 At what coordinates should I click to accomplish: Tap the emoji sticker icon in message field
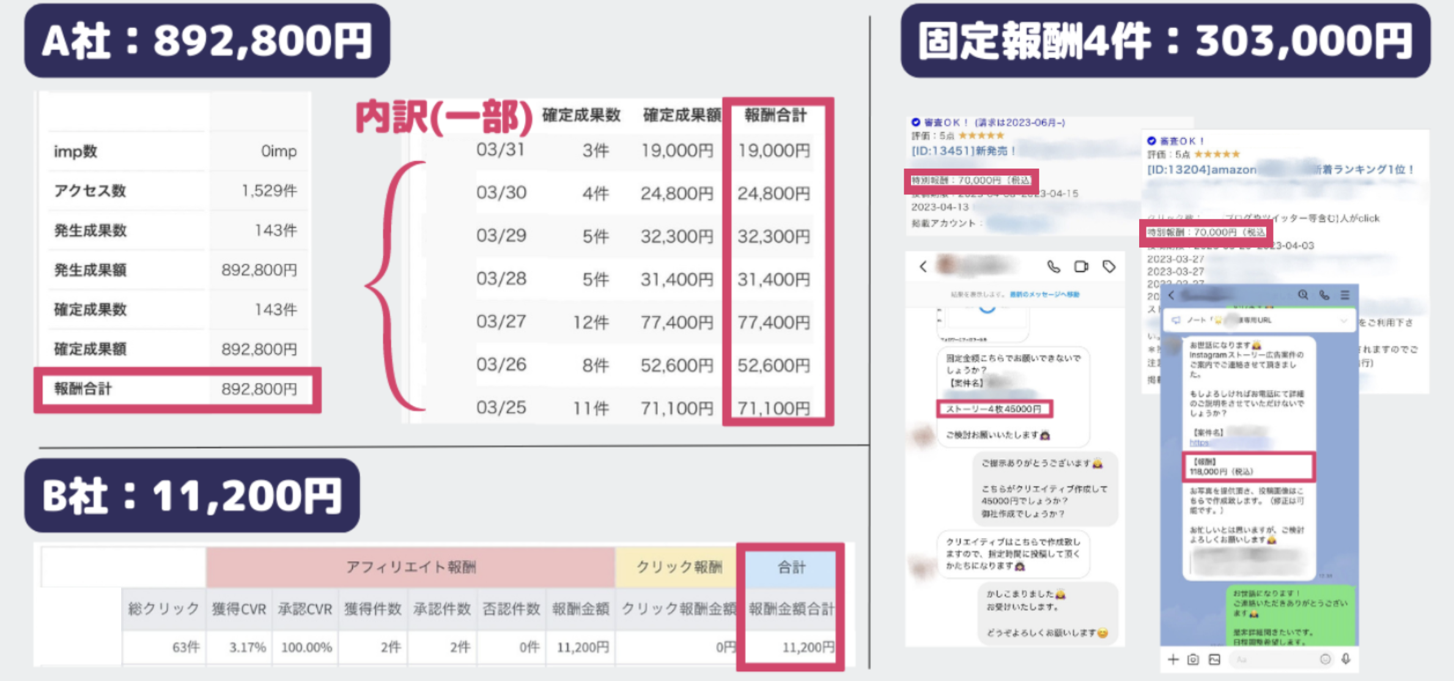(1325, 659)
